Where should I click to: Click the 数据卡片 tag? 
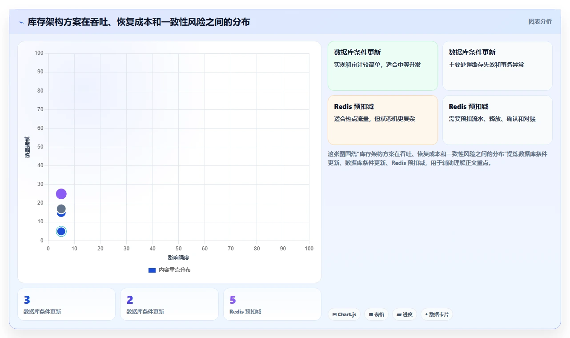pos(437,314)
